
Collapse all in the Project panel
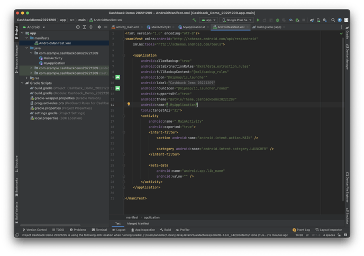point(91,26)
